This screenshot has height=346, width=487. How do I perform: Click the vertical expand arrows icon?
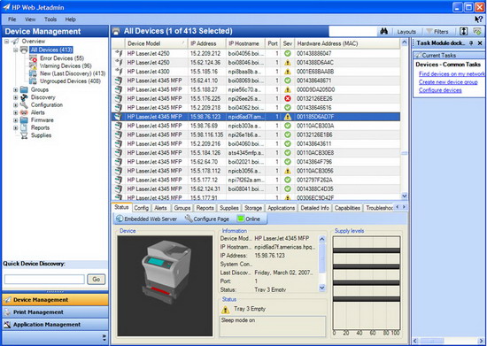point(463,31)
